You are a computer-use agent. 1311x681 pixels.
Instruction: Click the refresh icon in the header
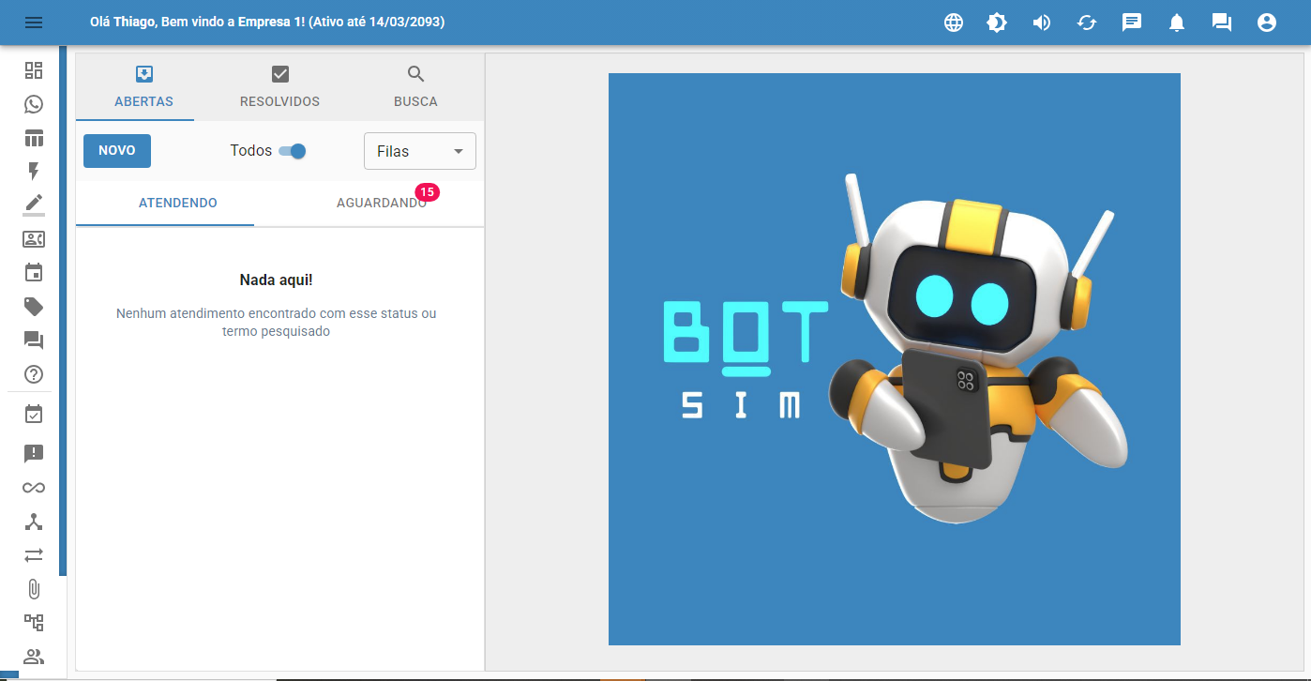(1087, 23)
